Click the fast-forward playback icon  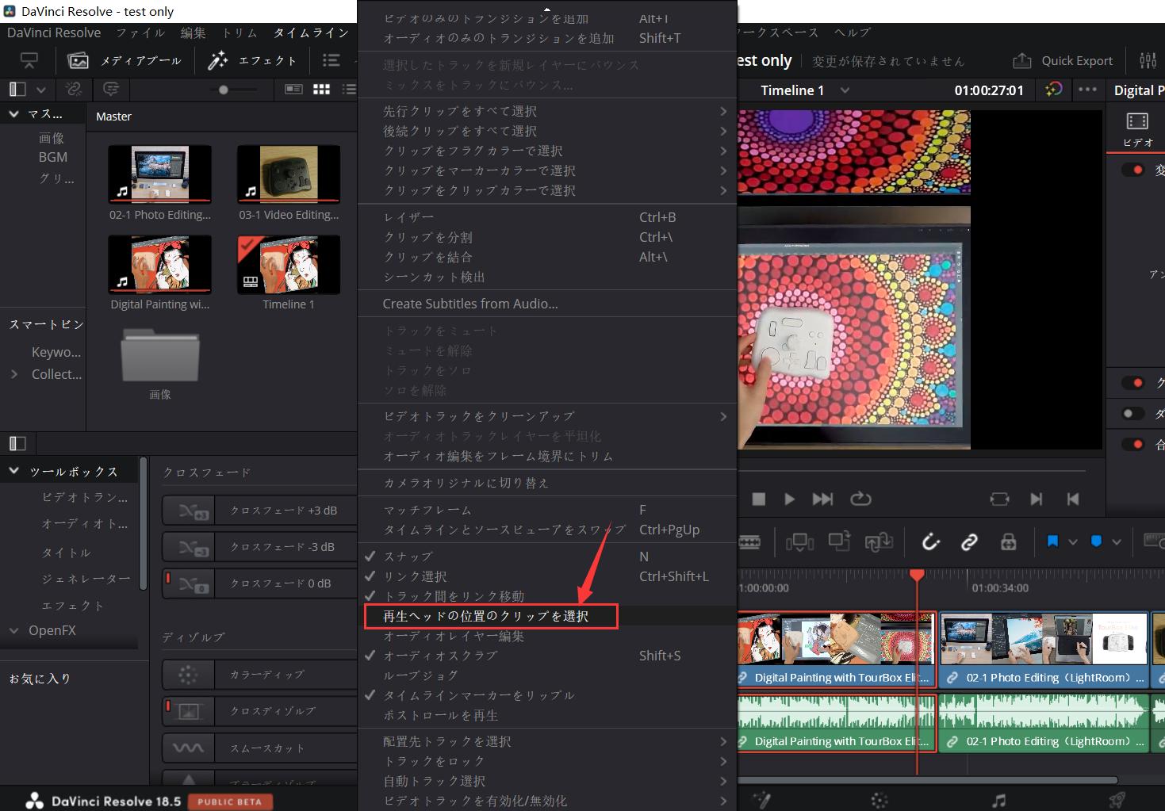822,499
